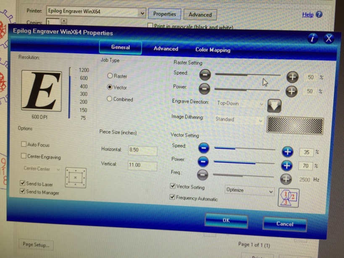
Task: Select the Combined job type
Action: click(109, 99)
